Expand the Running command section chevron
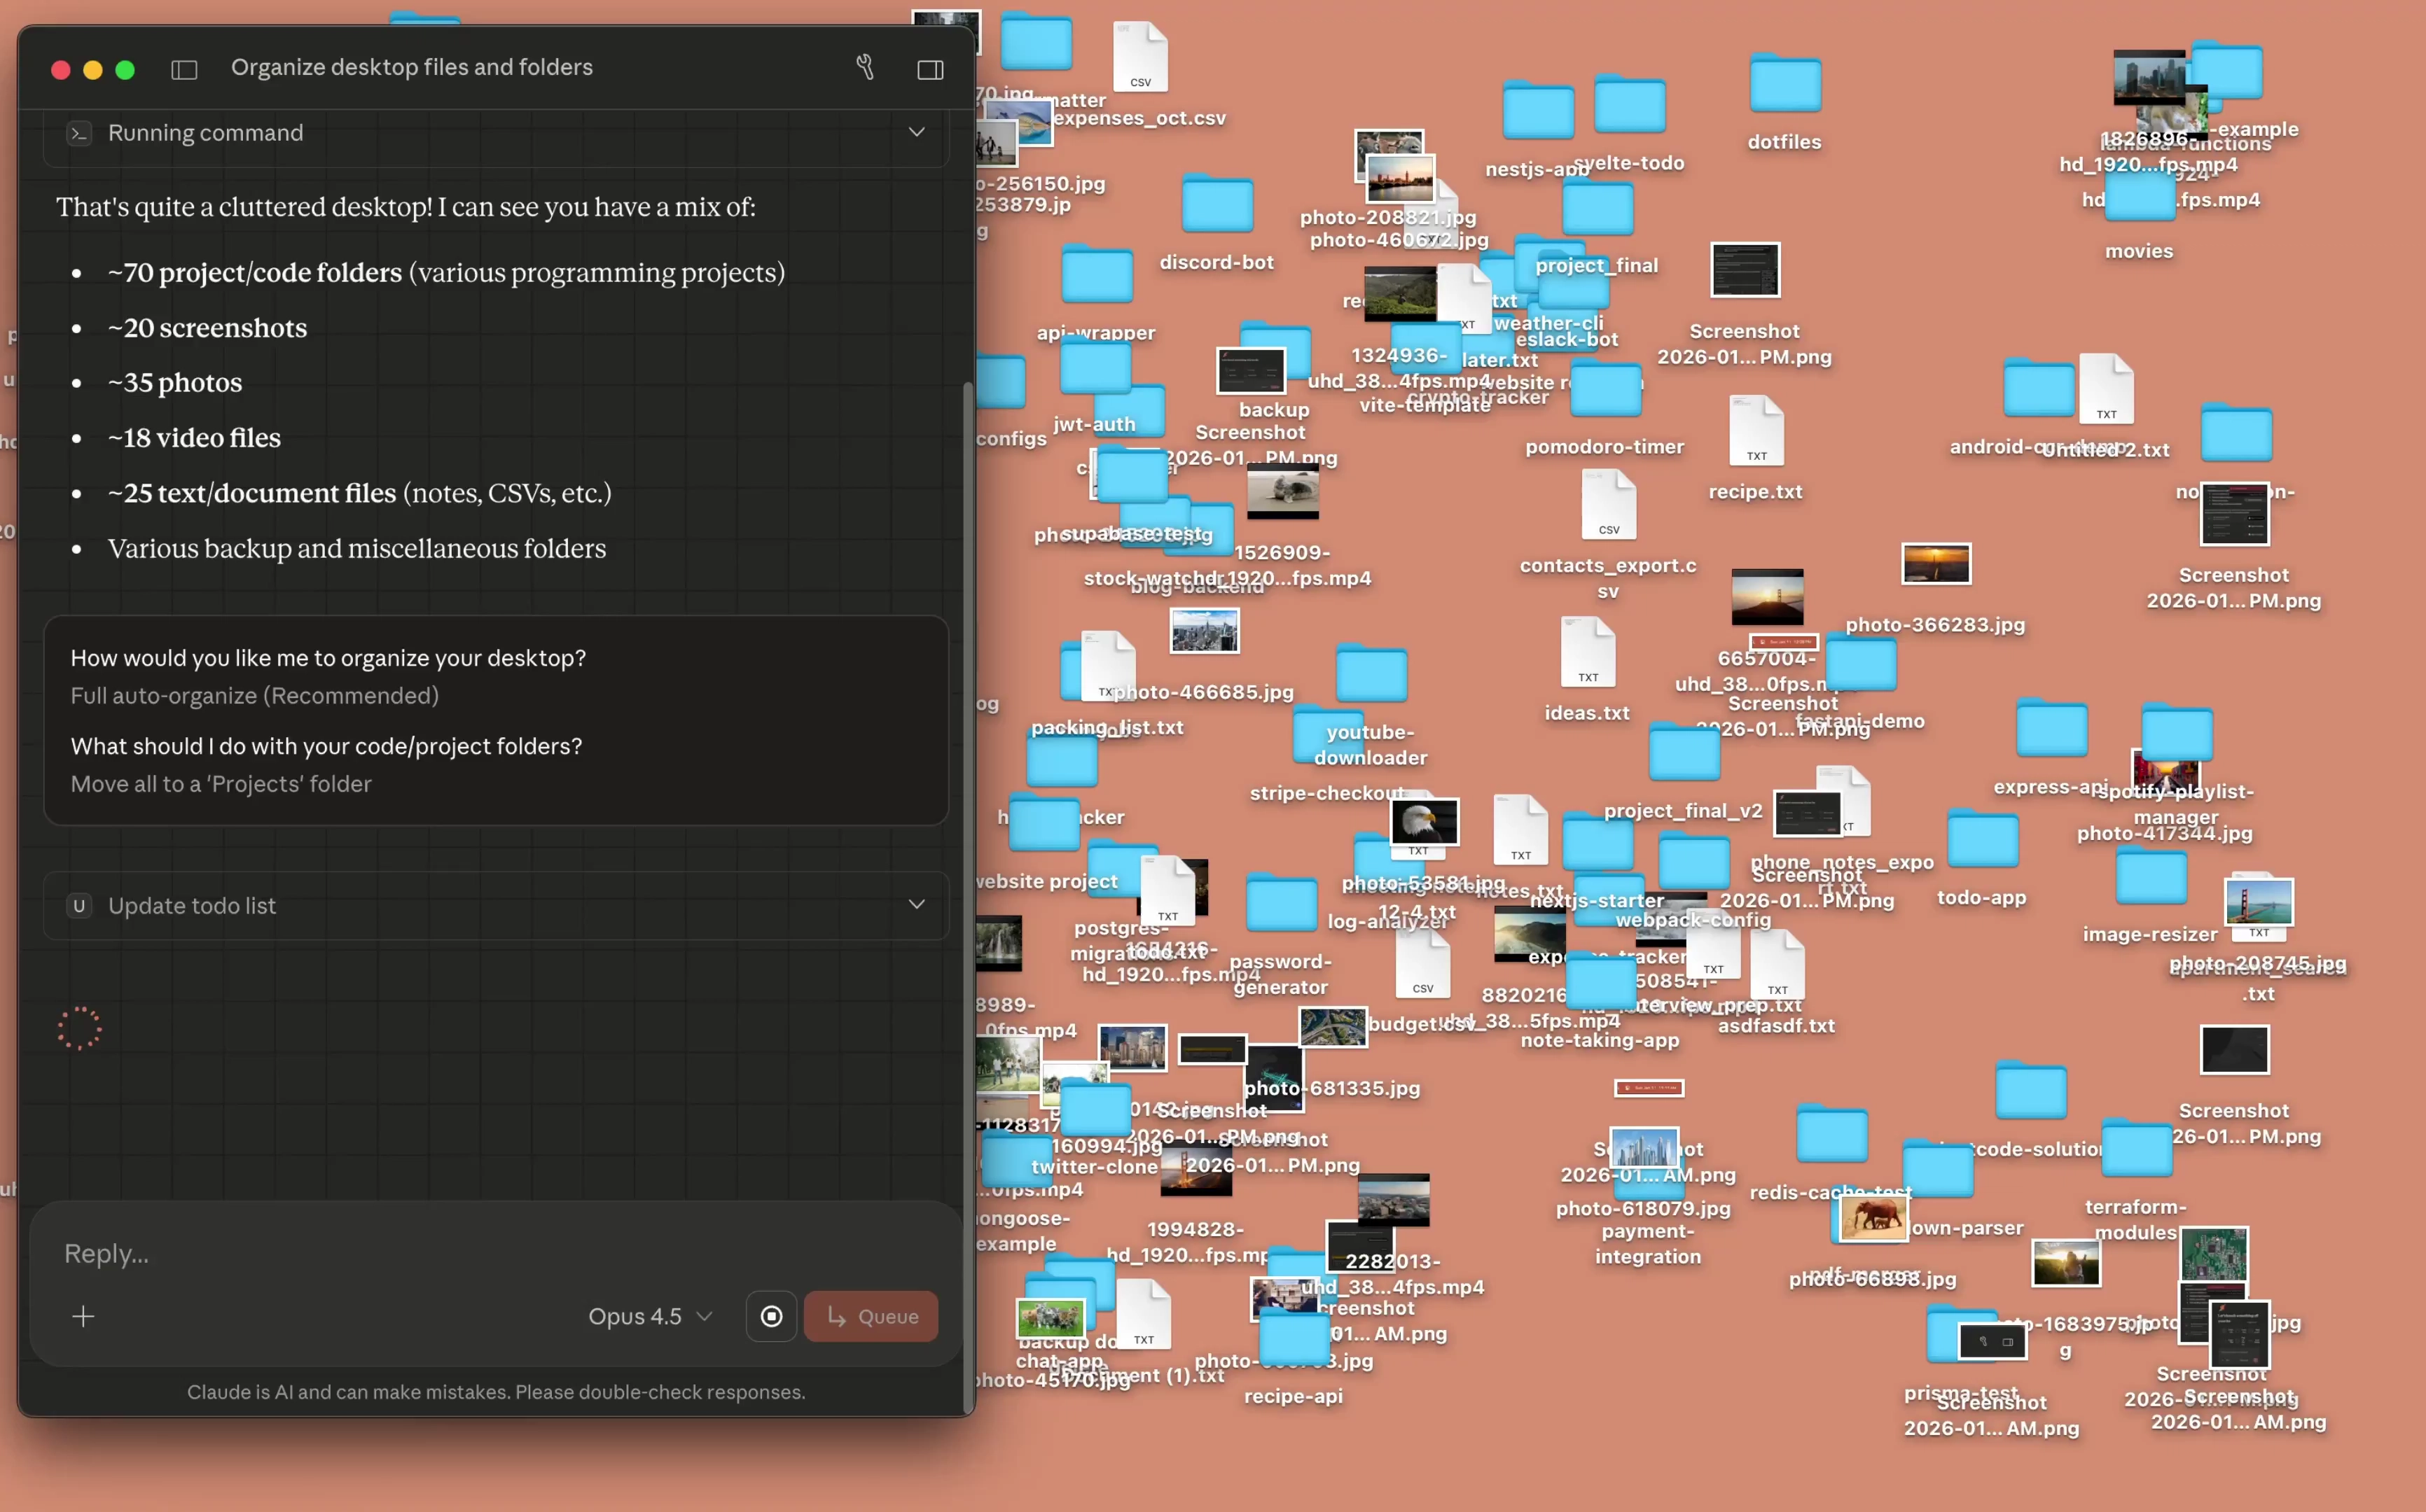Screen dimensions: 2426x1512 point(915,132)
